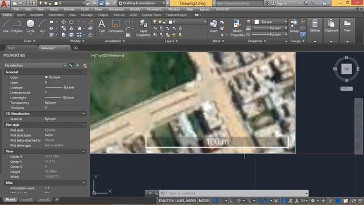This screenshot has width=364, height=205.
Task: Open the Format menu
Action: (69, 9)
